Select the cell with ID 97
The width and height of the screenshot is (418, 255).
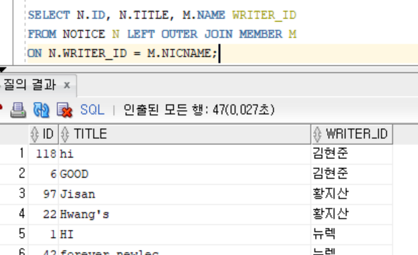(x=44, y=194)
